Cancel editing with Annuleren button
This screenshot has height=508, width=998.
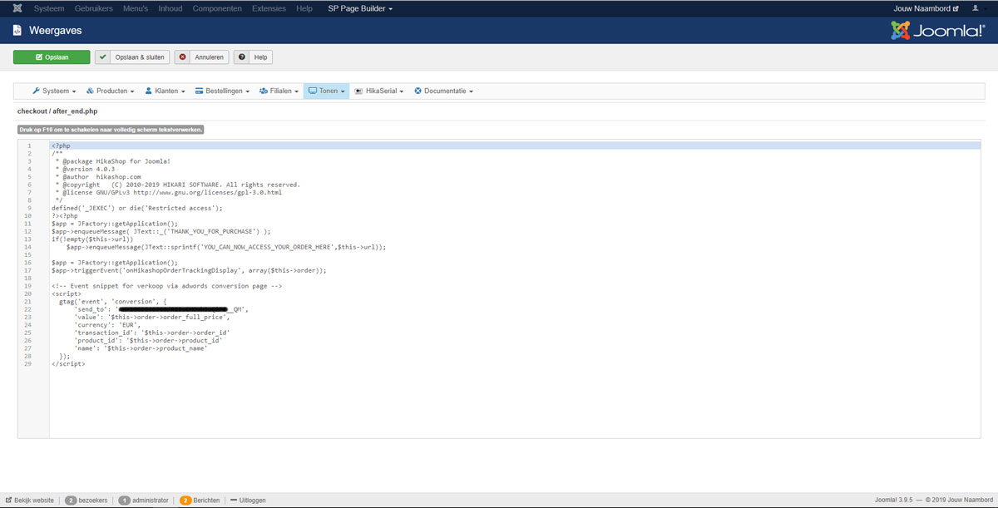point(201,57)
